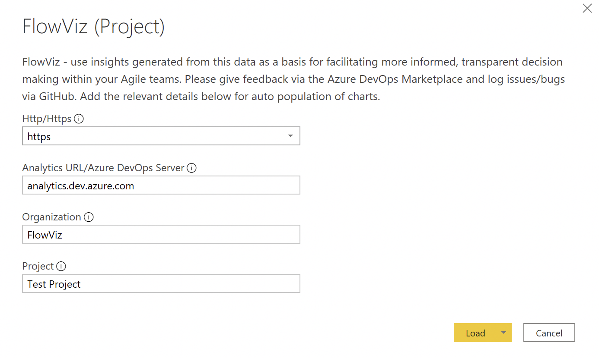Expand the Http/Https dropdown arrow
Viewport: 599px width, 358px height.
point(290,136)
